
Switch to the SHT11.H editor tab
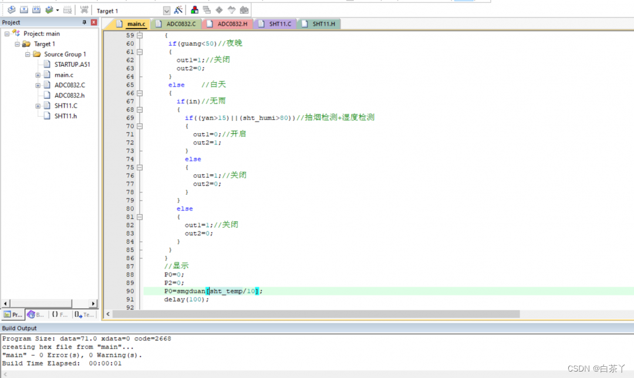(x=323, y=24)
